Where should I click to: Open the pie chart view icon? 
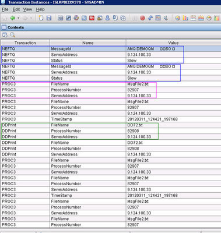click(177, 18)
